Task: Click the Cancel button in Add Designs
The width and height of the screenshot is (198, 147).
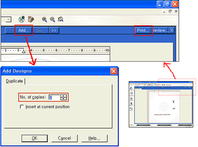Action: [64, 138]
